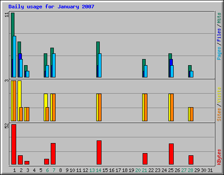Click x-axis day label '18'

125,170
